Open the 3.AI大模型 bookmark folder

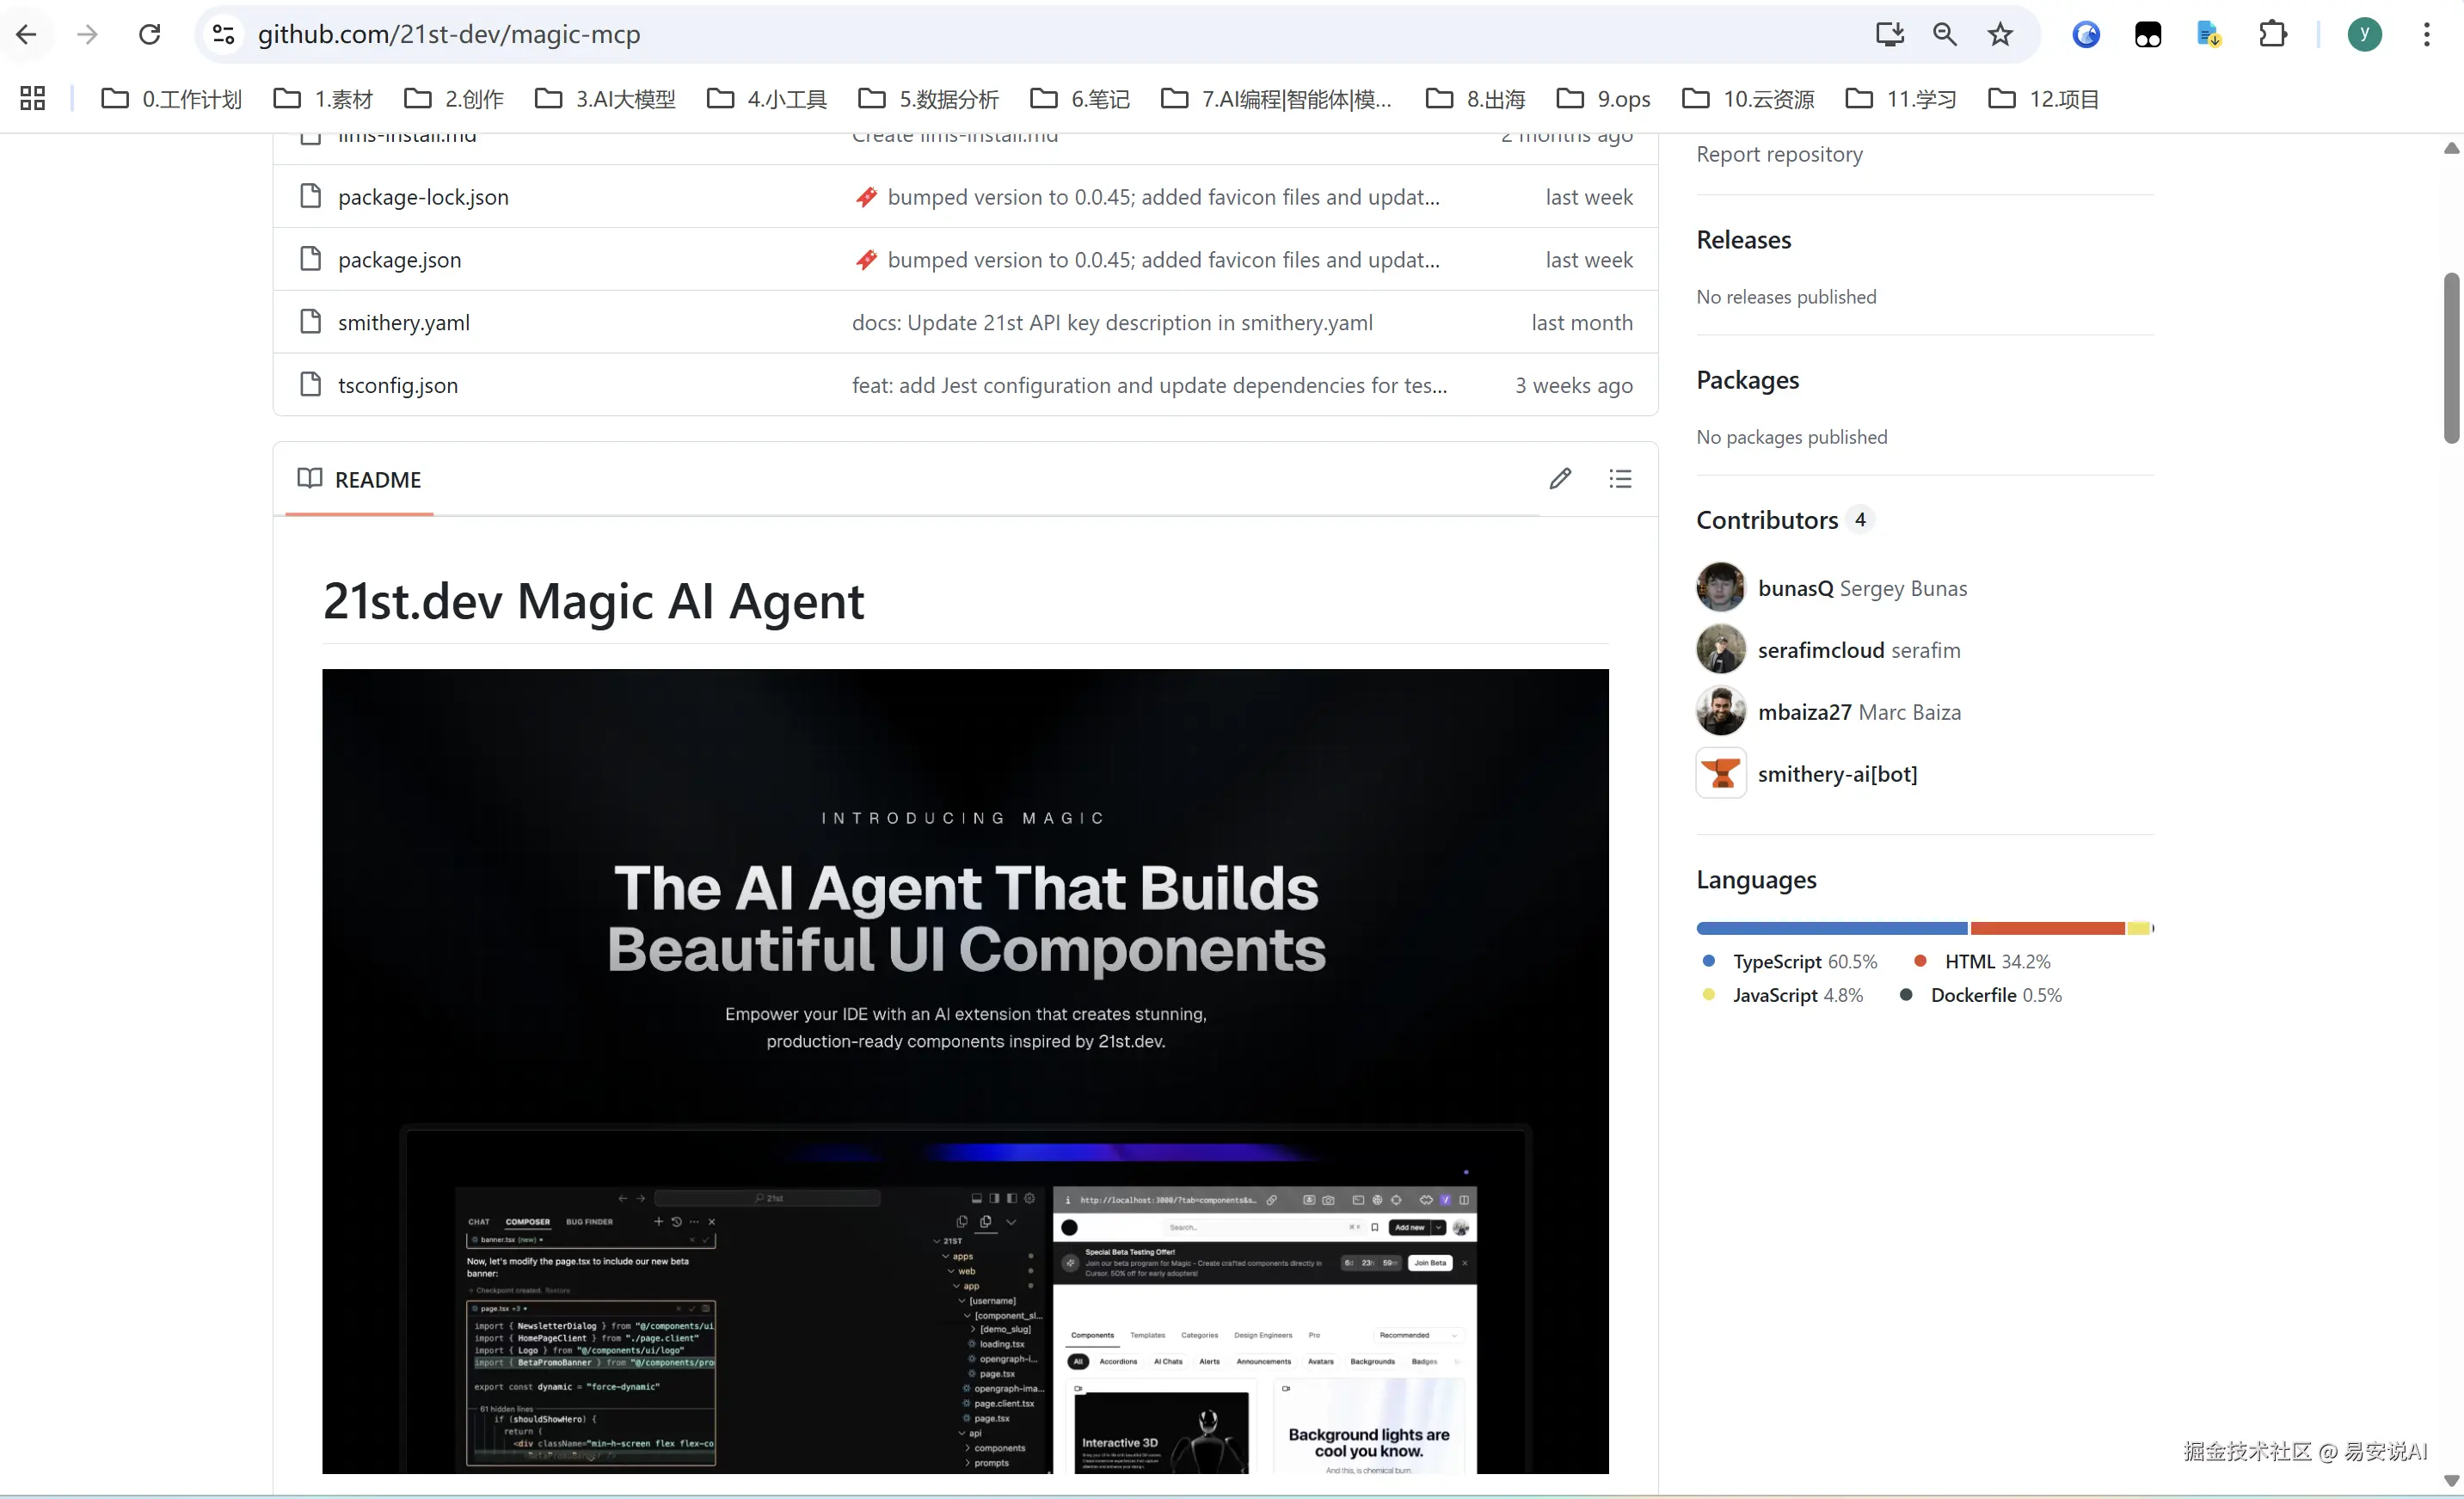(x=605, y=99)
